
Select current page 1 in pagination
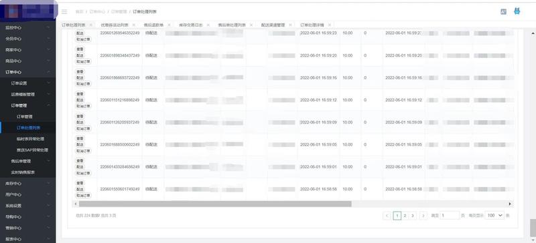pos(397,216)
